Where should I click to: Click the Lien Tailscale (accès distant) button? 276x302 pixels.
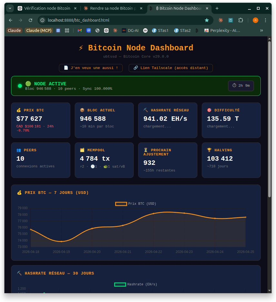pos(171,68)
